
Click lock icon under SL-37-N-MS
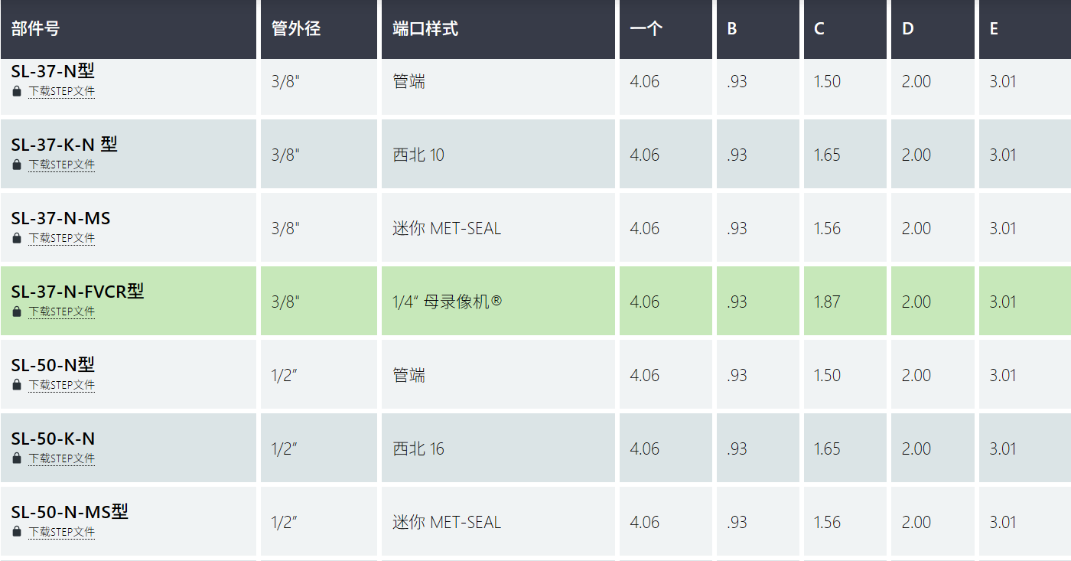click(x=17, y=238)
